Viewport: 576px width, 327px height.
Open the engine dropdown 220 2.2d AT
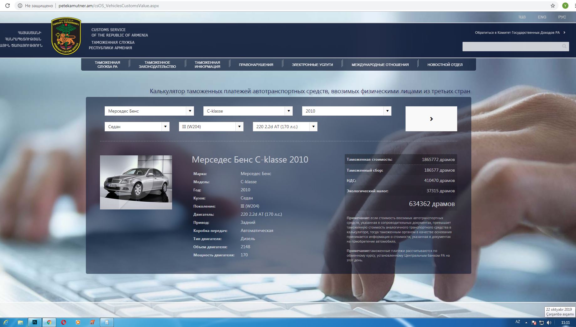(x=285, y=127)
